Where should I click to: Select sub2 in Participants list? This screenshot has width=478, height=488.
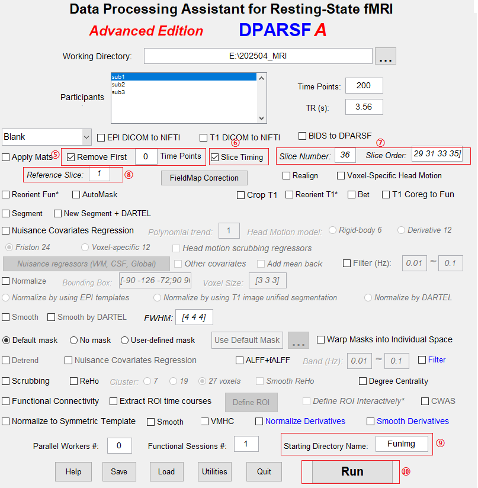[x=184, y=85]
